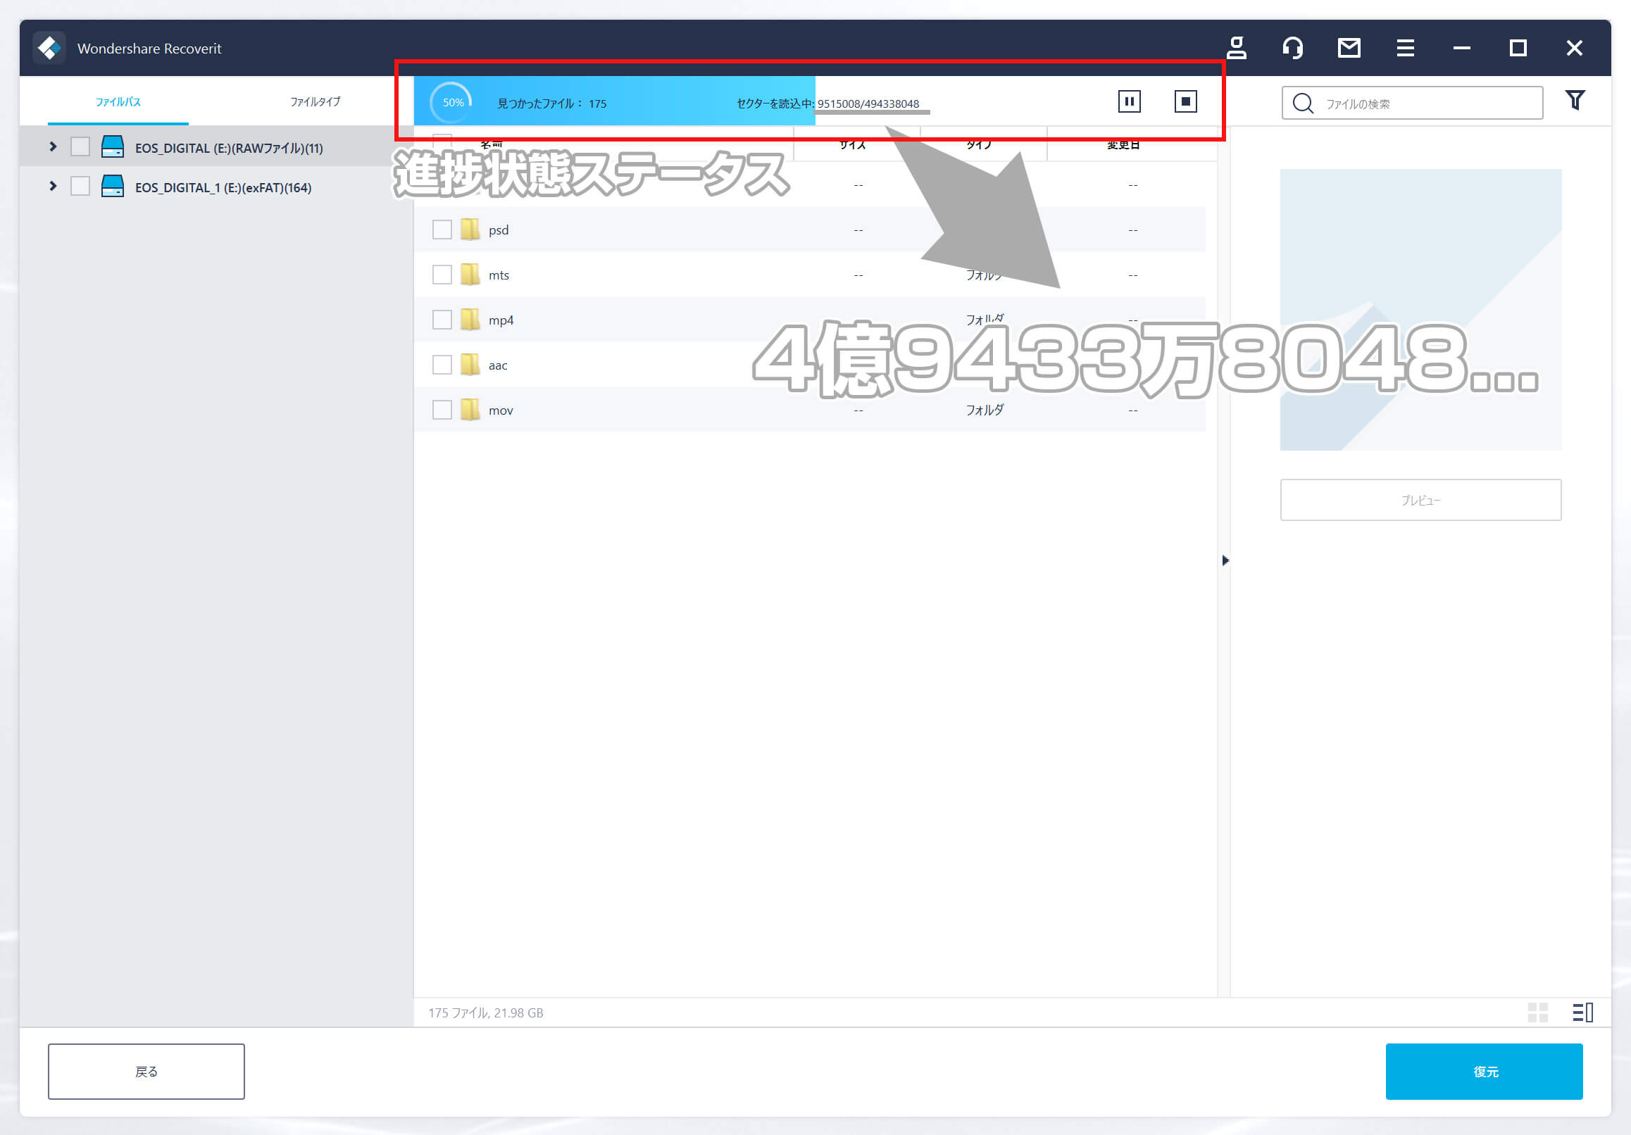Click the 175 ファイル, 21.98 GB status text
This screenshot has height=1135, width=1631.
pyautogui.click(x=486, y=1012)
